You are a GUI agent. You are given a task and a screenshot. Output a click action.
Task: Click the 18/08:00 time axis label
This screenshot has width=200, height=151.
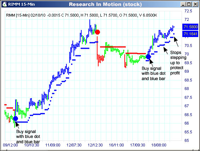click(x=159, y=145)
